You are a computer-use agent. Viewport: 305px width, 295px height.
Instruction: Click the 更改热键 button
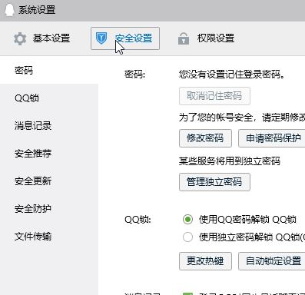click(205, 261)
